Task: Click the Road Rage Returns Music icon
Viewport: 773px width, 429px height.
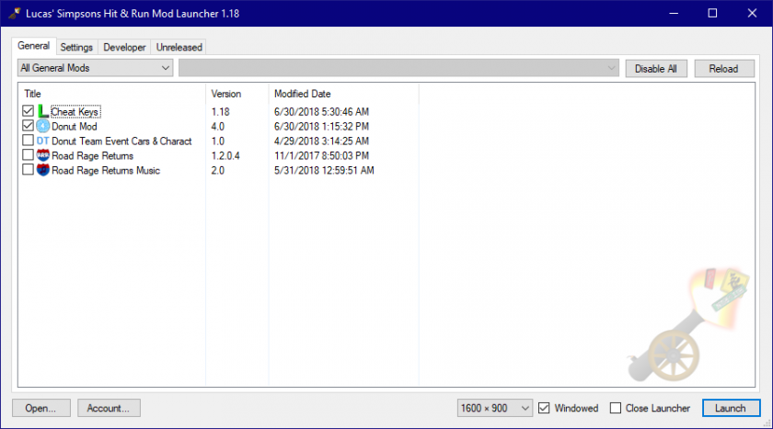Action: [x=42, y=170]
